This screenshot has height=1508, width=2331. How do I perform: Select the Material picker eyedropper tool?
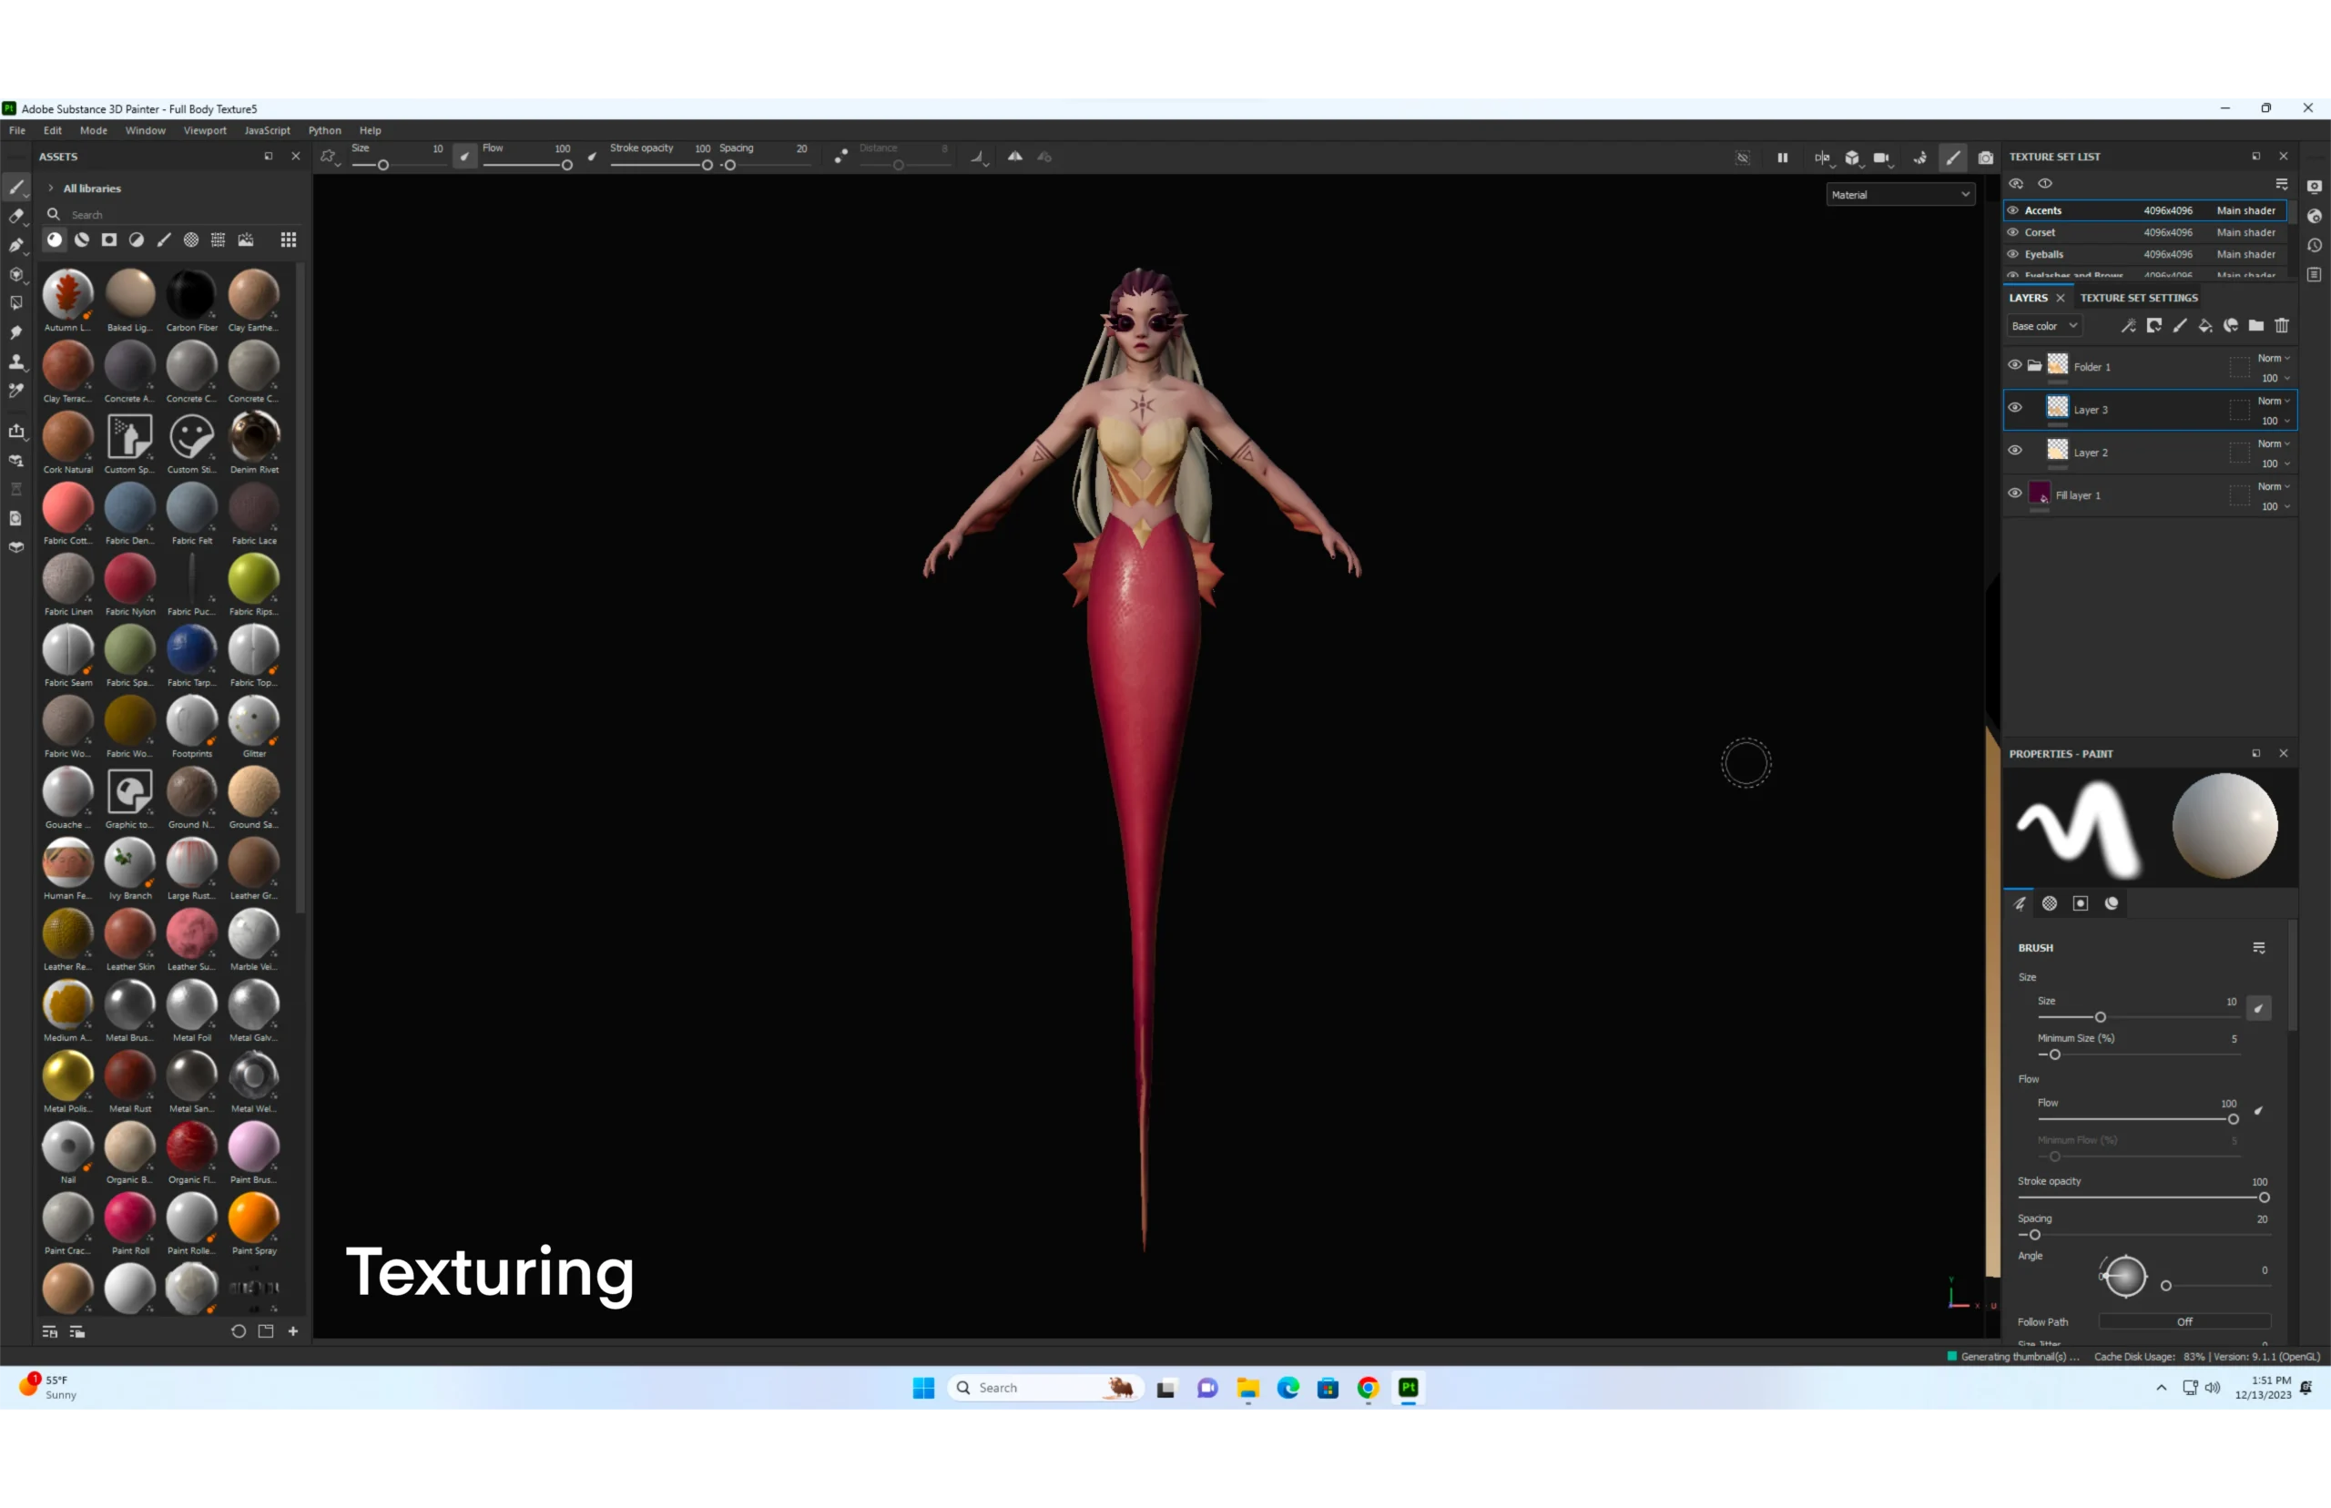point(16,391)
